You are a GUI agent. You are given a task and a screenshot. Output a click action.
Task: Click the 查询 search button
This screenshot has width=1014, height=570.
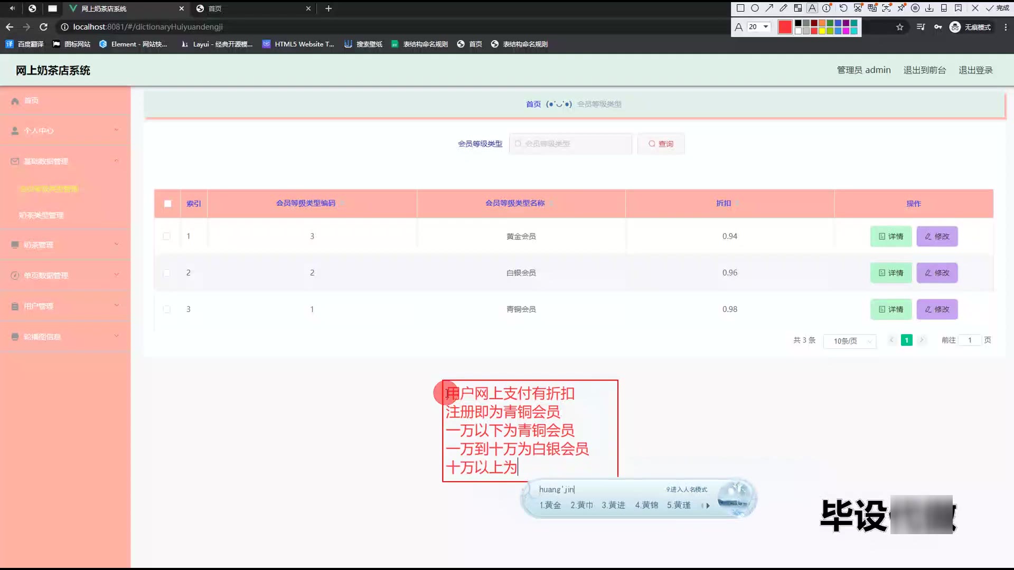[661, 144]
